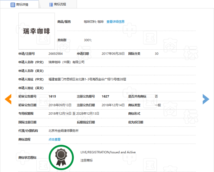
Task: Open the 查看详细信息 link
Action: pos(116,22)
